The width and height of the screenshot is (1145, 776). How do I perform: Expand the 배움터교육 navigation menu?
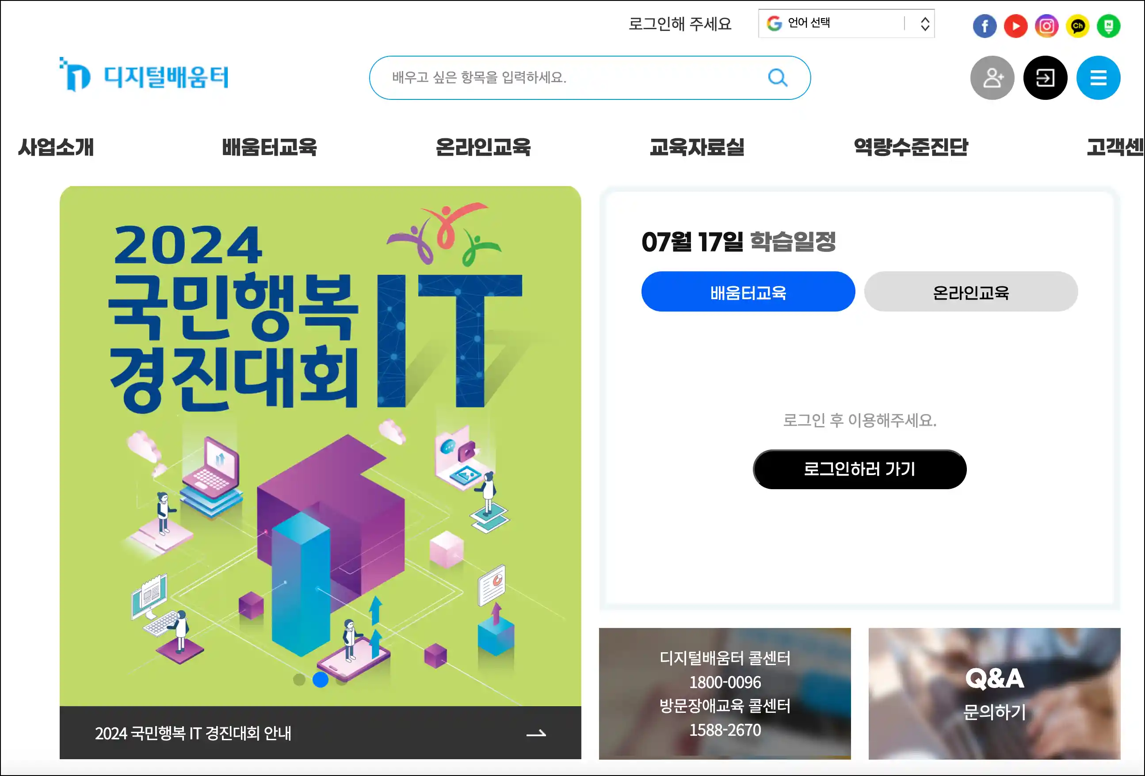pos(269,147)
